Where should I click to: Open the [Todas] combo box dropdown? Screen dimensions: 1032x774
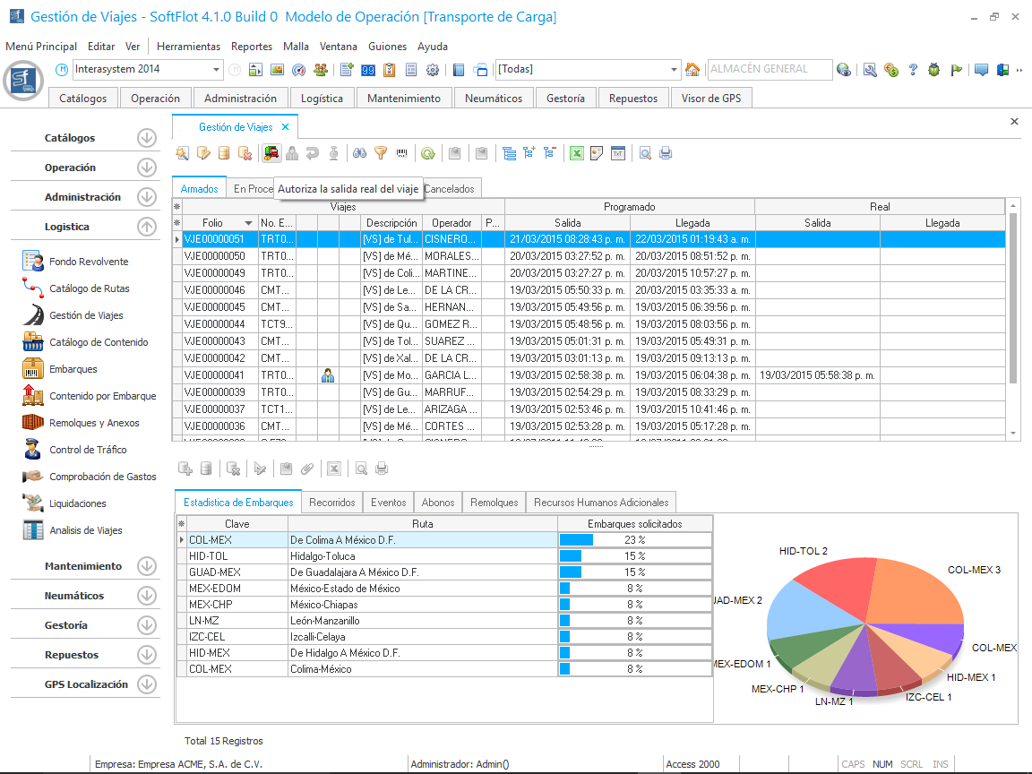pos(675,70)
